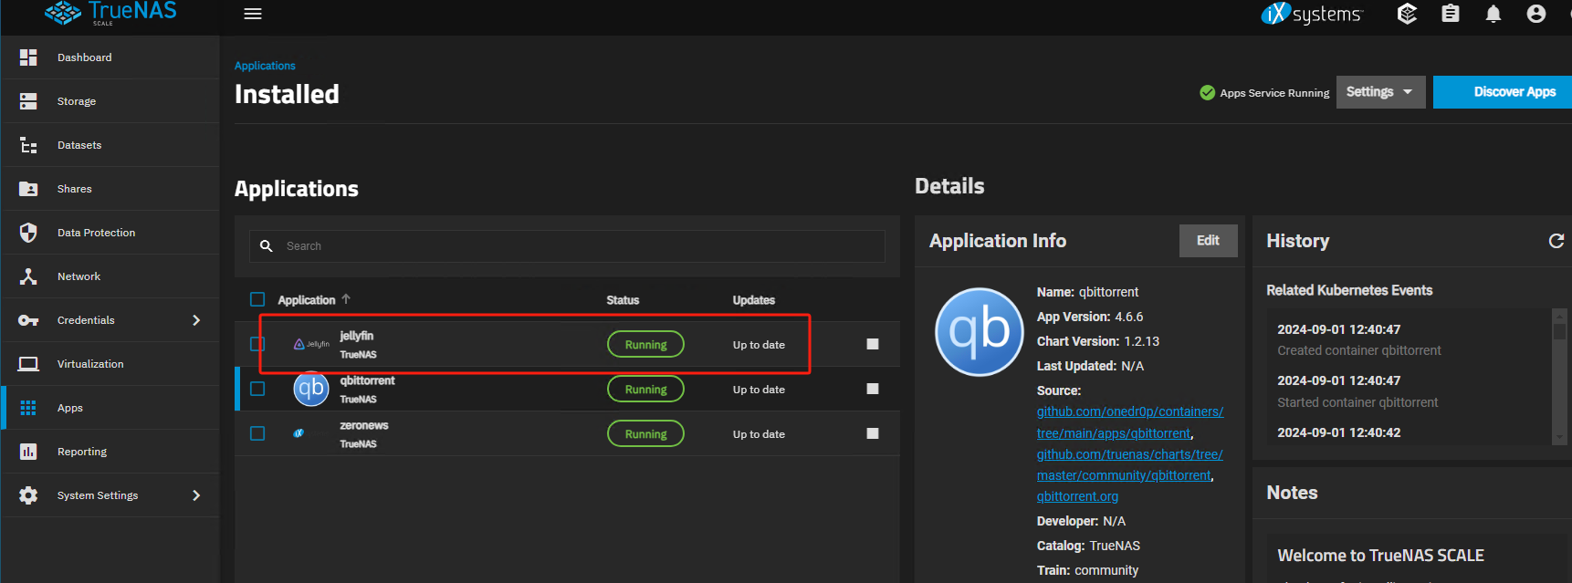Open the qbittorrent.org link
The image size is (1572, 583).
tap(1077, 496)
